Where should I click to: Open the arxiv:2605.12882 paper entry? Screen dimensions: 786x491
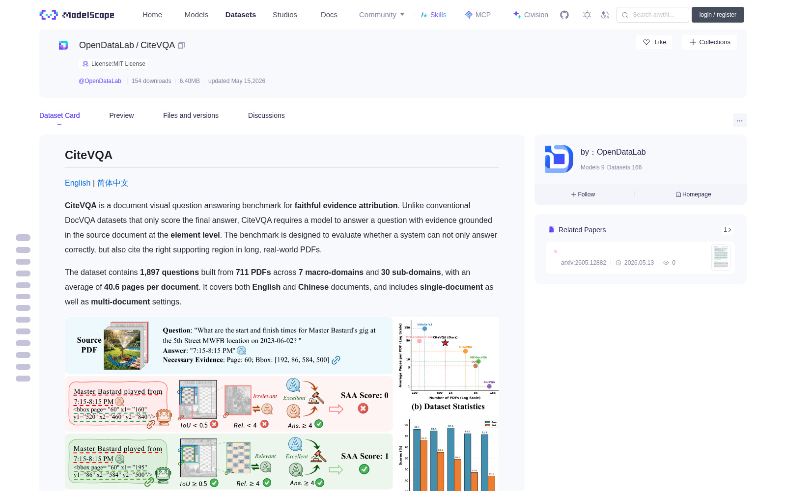(x=584, y=263)
